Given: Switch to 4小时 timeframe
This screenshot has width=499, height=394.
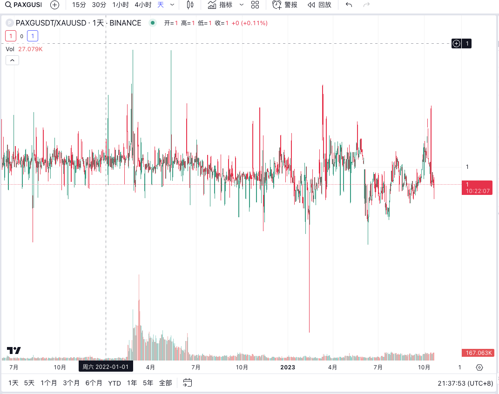Looking at the screenshot, I should 143,5.
